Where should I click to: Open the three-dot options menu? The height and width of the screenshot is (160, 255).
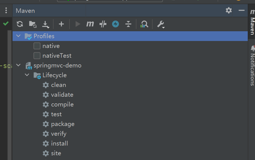click(x=6, y=10)
